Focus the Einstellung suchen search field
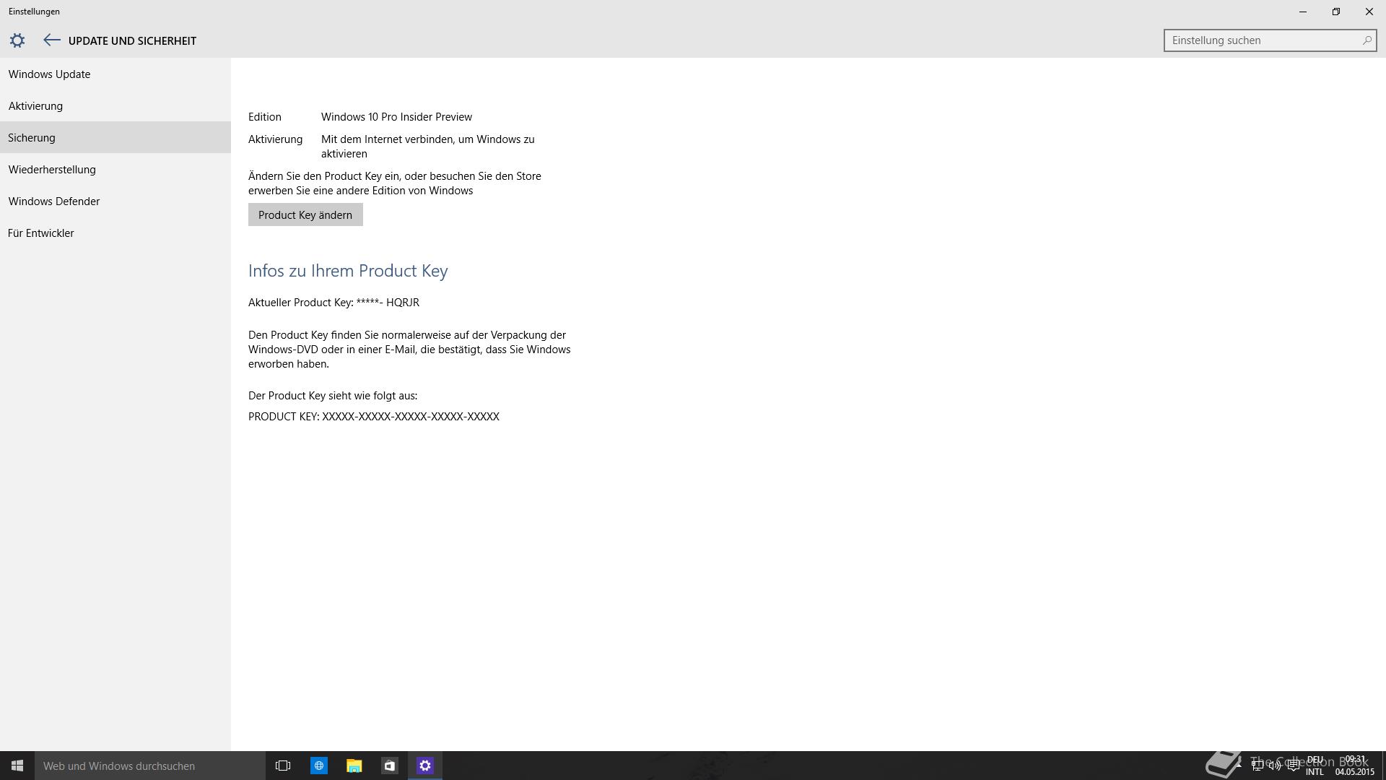This screenshot has height=780, width=1386. [1270, 40]
